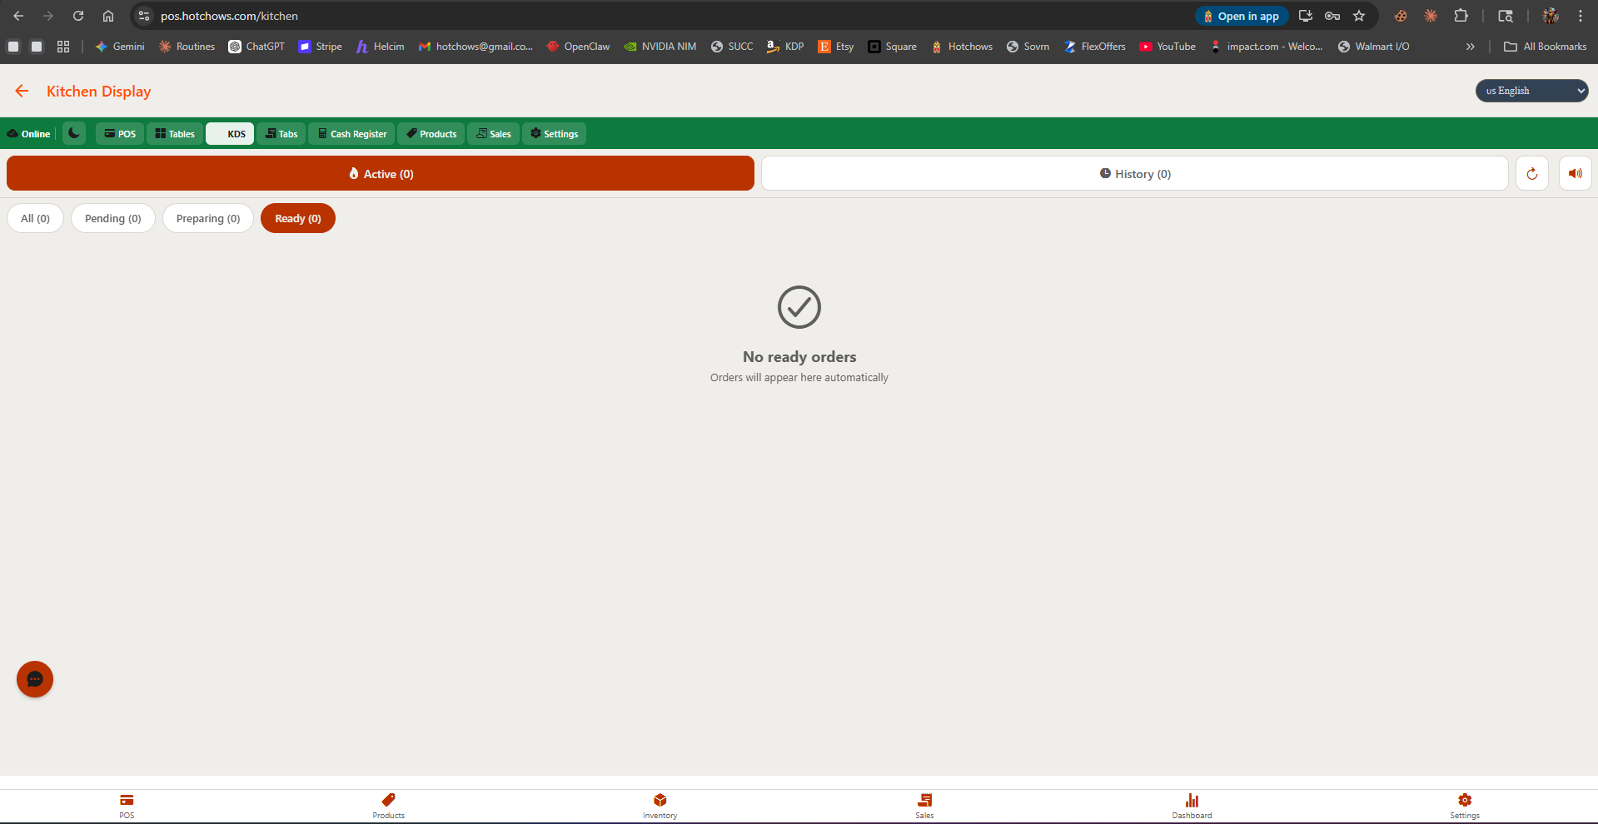Filter by All (0) orders
Image resolution: width=1598 pixels, height=824 pixels.
click(x=36, y=218)
